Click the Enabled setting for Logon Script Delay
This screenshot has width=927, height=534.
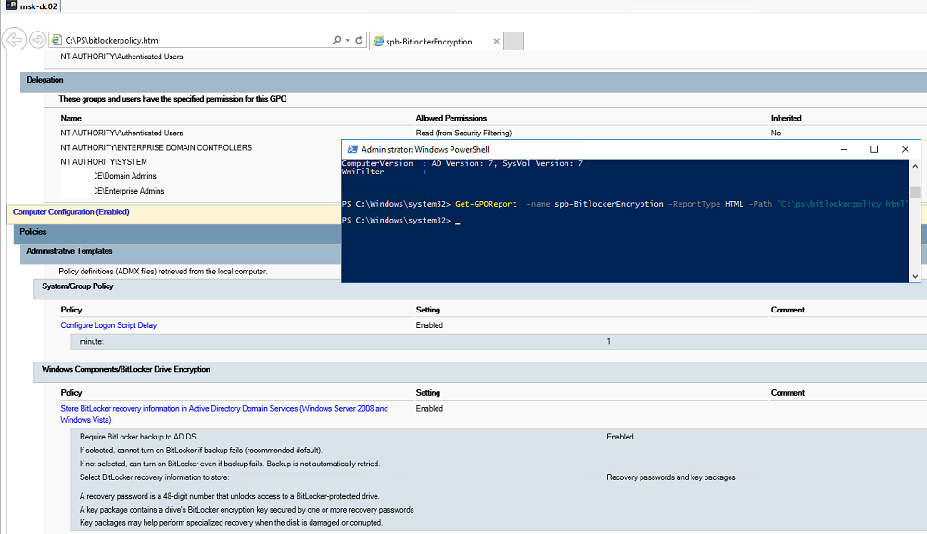click(429, 325)
